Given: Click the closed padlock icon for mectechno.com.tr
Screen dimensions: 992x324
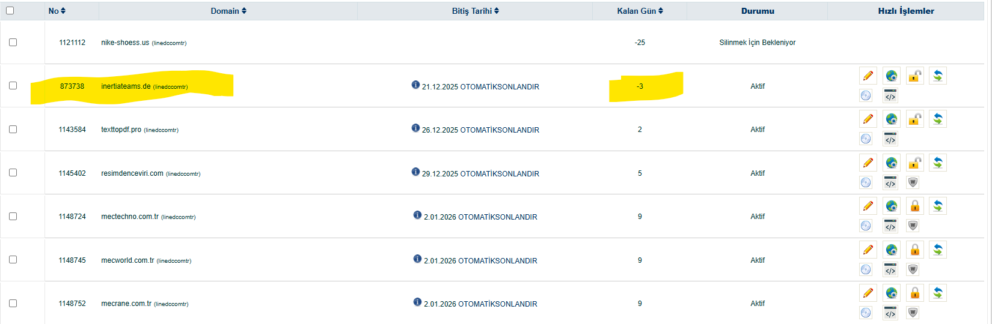Looking at the screenshot, I should [914, 206].
